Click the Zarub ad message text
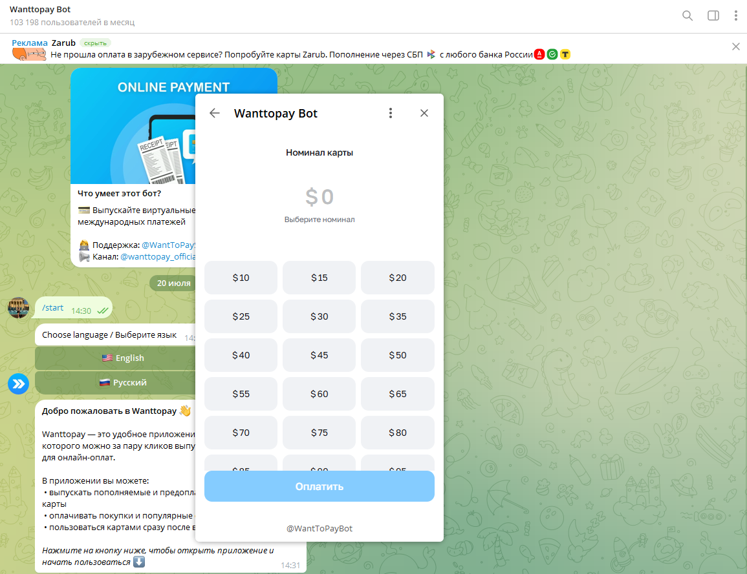 292,55
